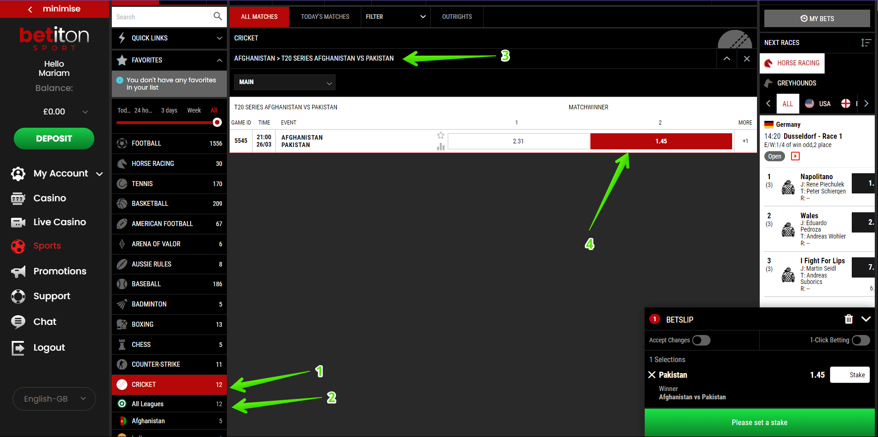
Task: Select the USA country filter tab
Action: pyautogui.click(x=818, y=104)
